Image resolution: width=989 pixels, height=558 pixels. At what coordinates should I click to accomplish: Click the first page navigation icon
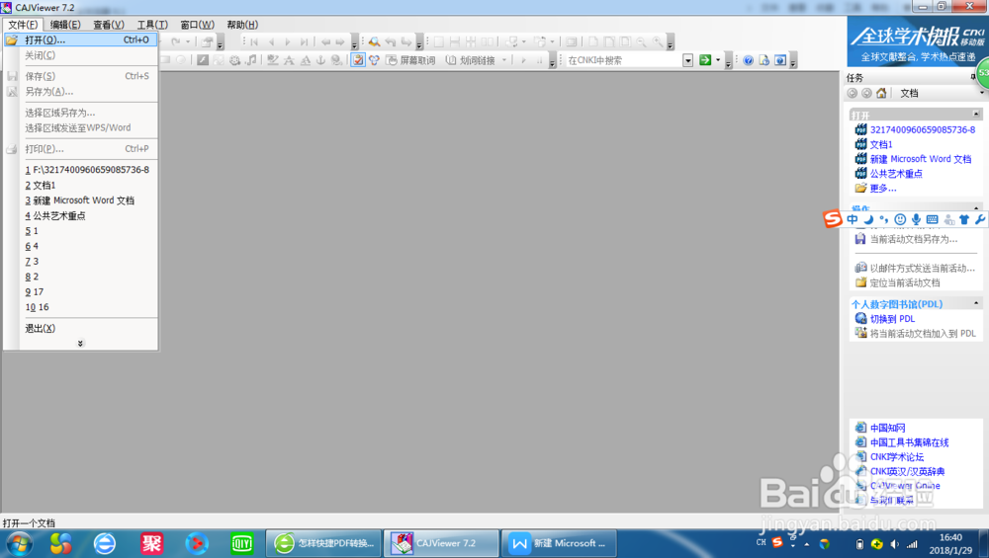pos(254,41)
